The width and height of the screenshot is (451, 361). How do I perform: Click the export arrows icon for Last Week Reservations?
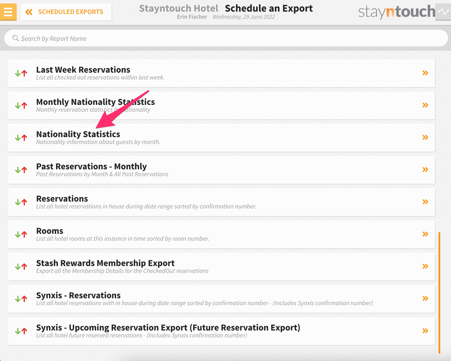pos(21,73)
